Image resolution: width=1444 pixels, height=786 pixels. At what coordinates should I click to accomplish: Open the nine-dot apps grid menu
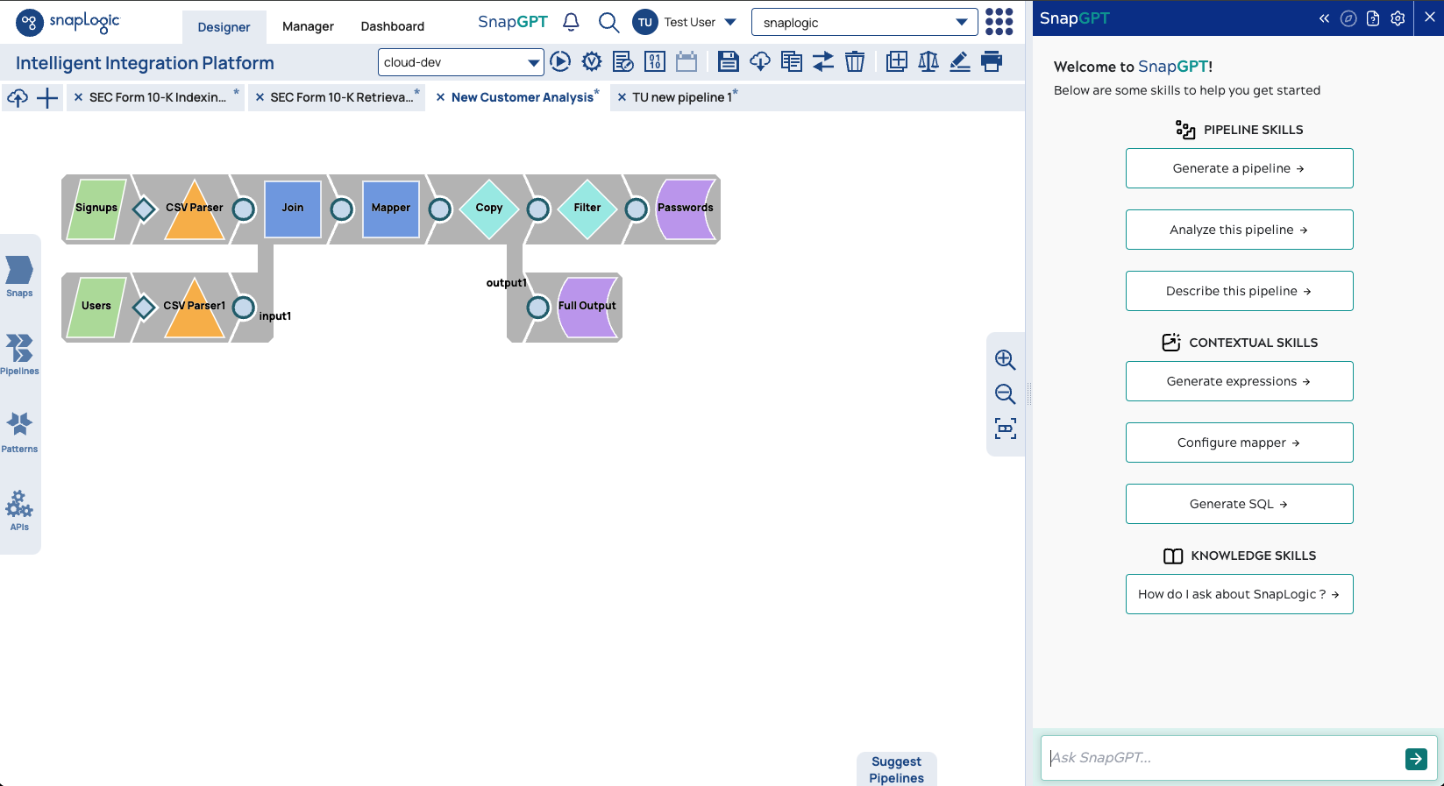coord(999,22)
